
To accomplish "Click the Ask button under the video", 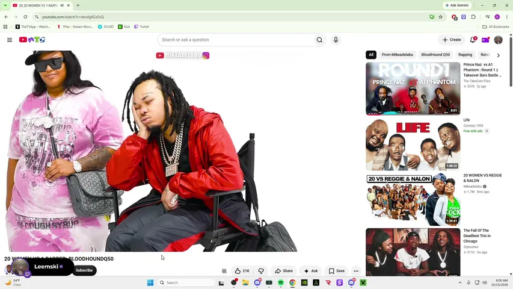I will [x=311, y=271].
